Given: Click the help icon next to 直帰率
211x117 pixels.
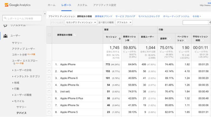Looking at the screenshot, I should [169, 39].
